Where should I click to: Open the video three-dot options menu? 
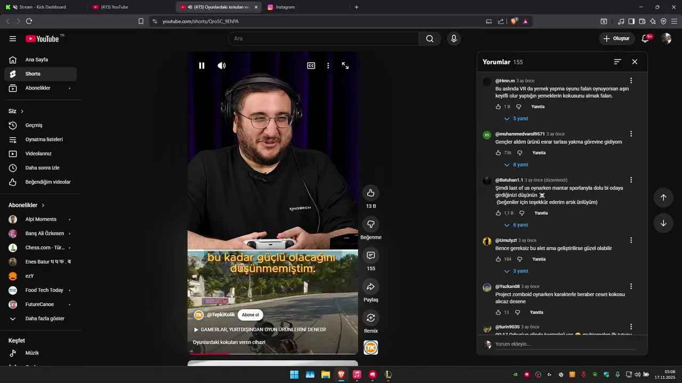328,65
